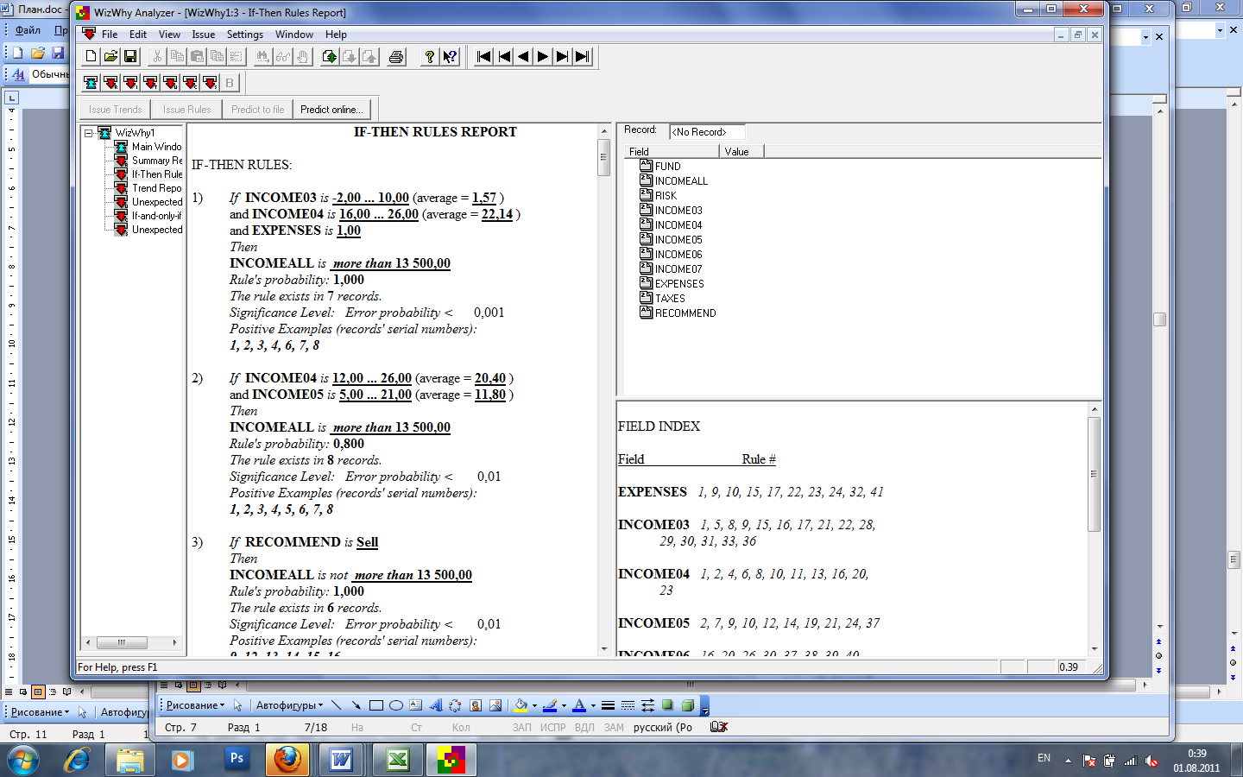Click the Font Color letter A swatch

pos(579,705)
